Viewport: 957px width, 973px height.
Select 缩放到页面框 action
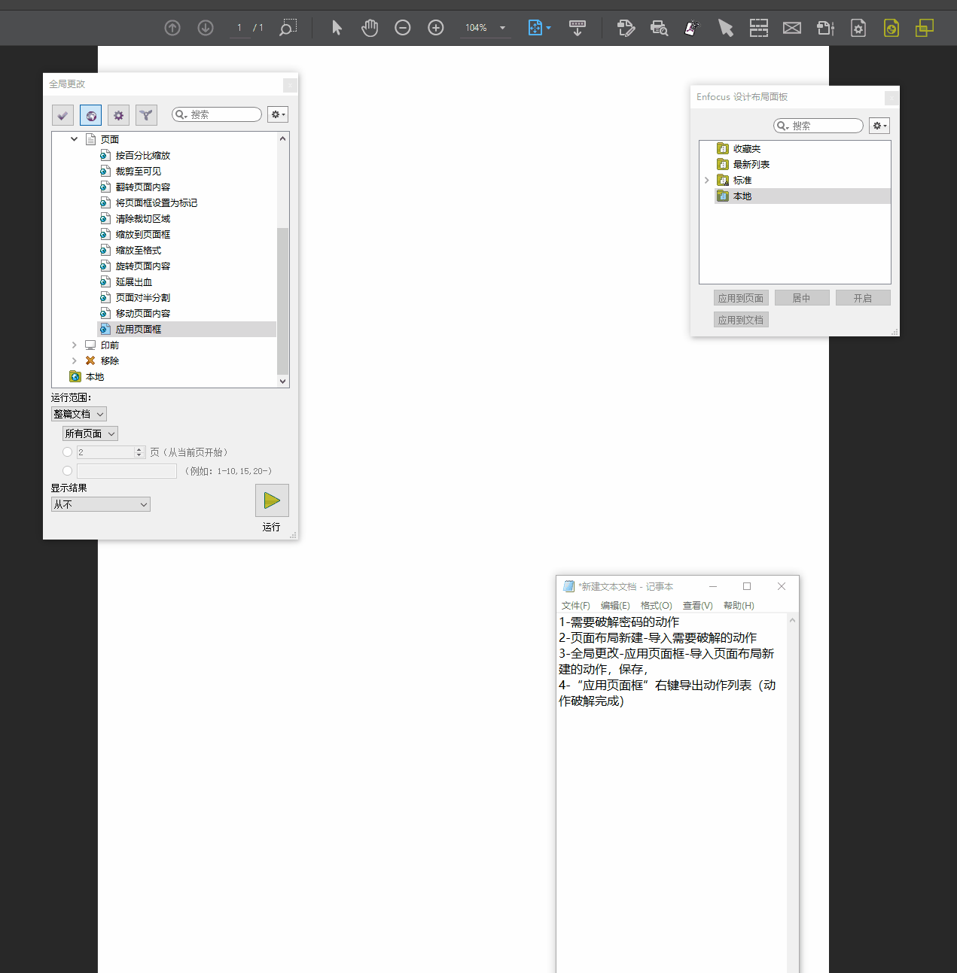[x=143, y=234]
